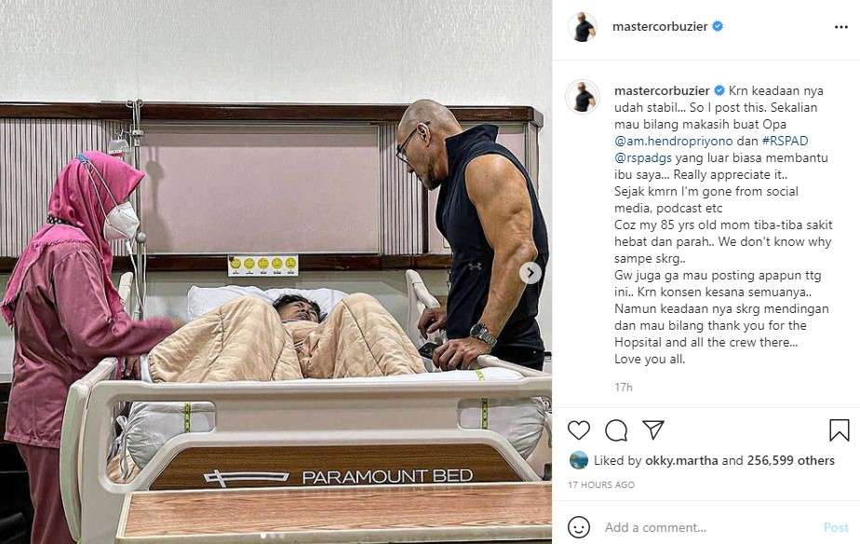The width and height of the screenshot is (860, 544).
Task: Open the #RSPAD hashtag link
Action: tap(785, 141)
